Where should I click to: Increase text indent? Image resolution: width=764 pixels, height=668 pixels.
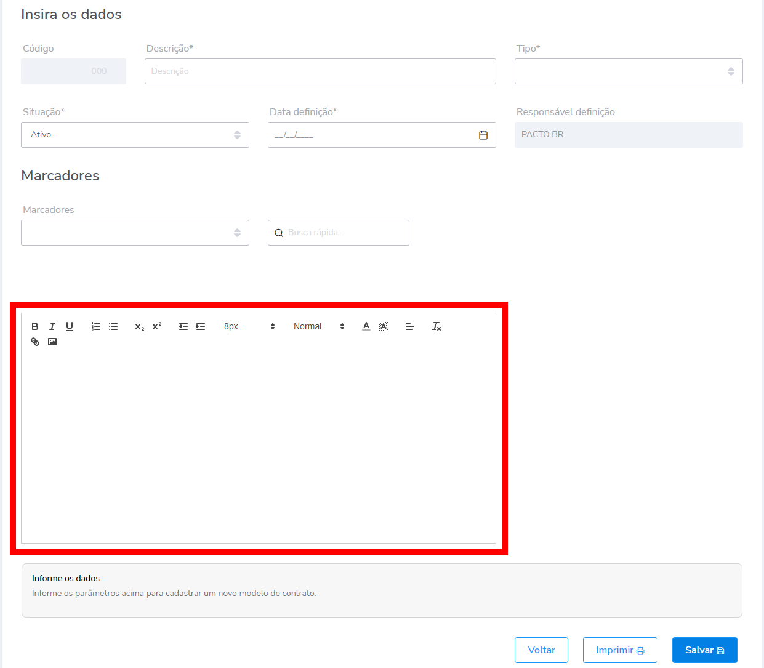(x=201, y=326)
